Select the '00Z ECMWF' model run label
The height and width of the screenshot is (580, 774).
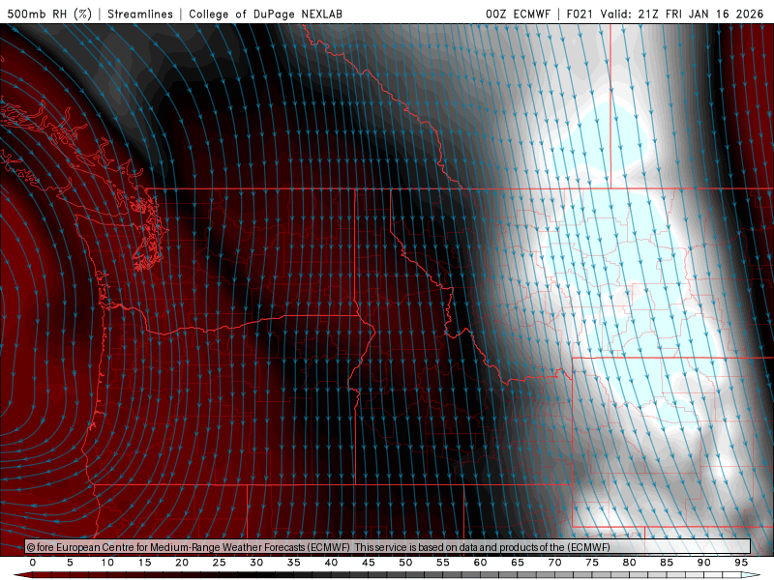[518, 14]
